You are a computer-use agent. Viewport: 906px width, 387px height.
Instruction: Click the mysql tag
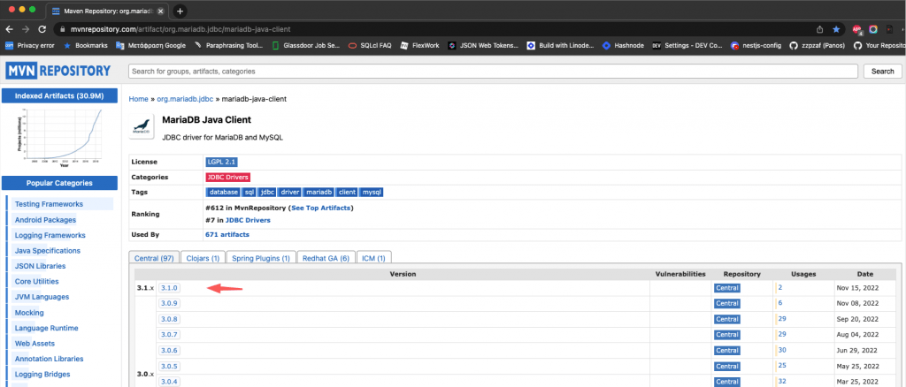[x=372, y=192]
